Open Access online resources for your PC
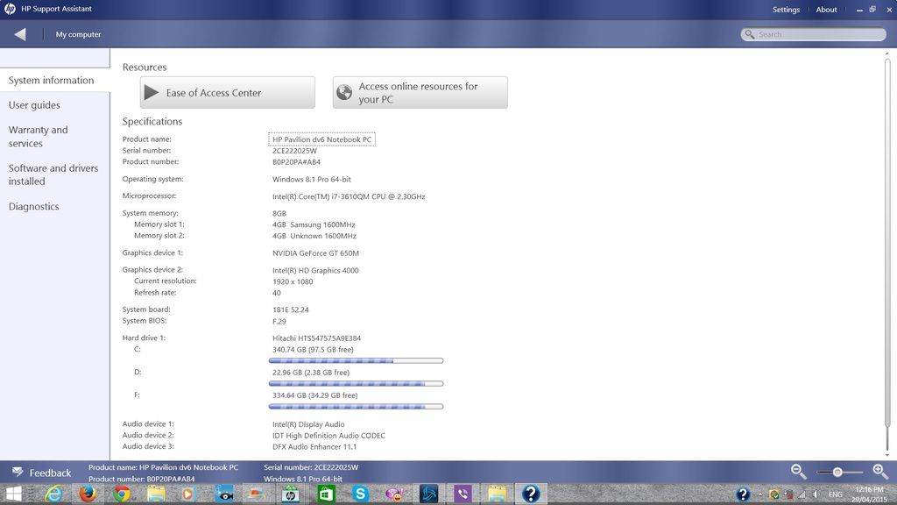Image resolution: width=897 pixels, height=505 pixels. click(x=420, y=93)
